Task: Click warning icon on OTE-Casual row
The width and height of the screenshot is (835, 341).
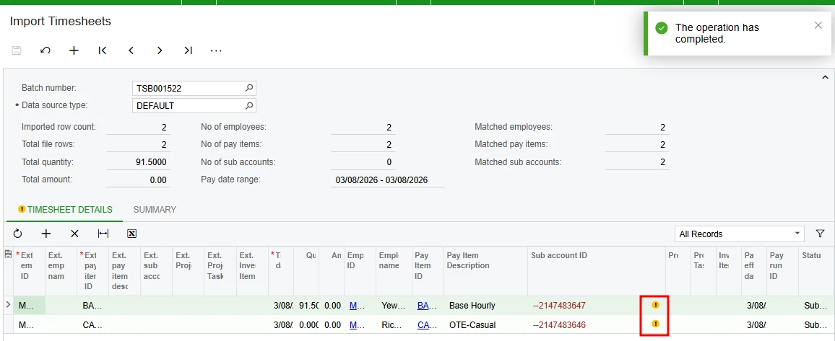Action: coord(656,324)
